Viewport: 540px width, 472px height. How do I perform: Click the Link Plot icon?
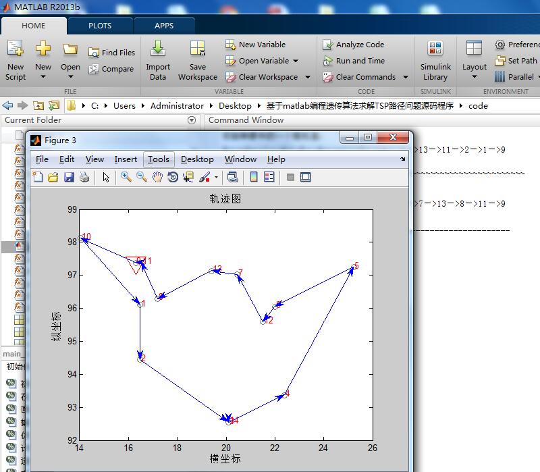click(x=233, y=177)
